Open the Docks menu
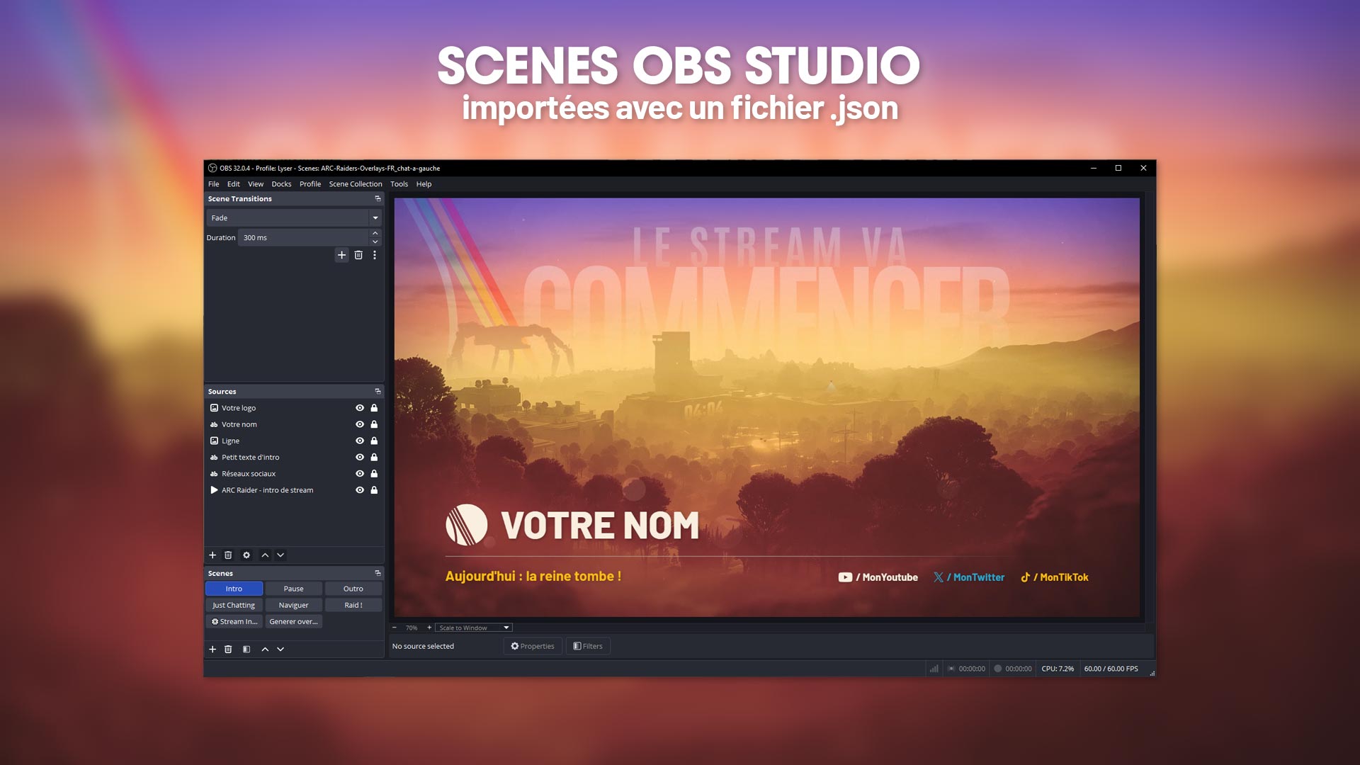 click(x=281, y=184)
